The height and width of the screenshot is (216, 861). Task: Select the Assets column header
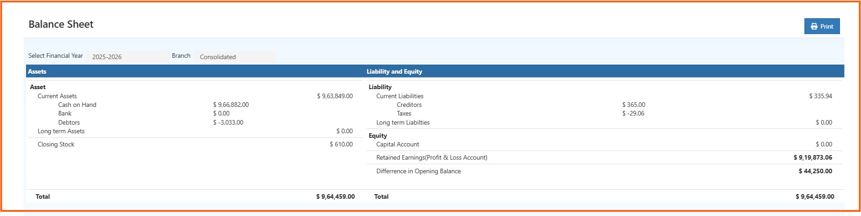37,71
